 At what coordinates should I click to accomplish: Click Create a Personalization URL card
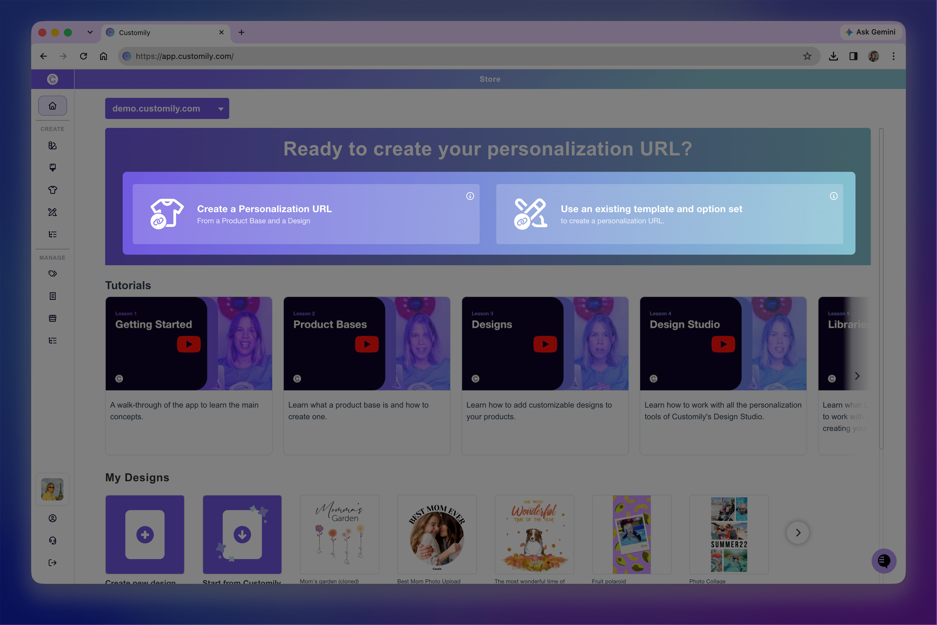click(x=306, y=214)
